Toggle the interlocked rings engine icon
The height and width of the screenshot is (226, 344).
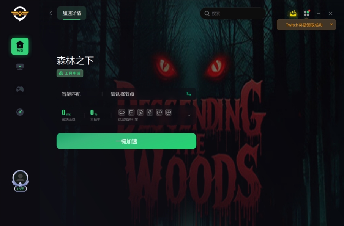140,112
